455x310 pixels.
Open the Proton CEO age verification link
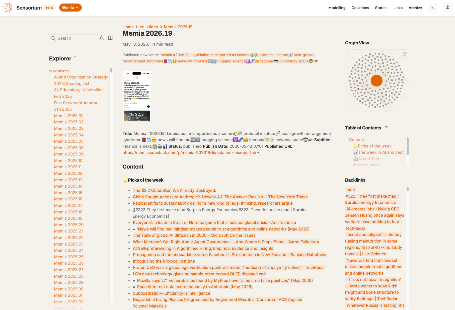pos(229,267)
